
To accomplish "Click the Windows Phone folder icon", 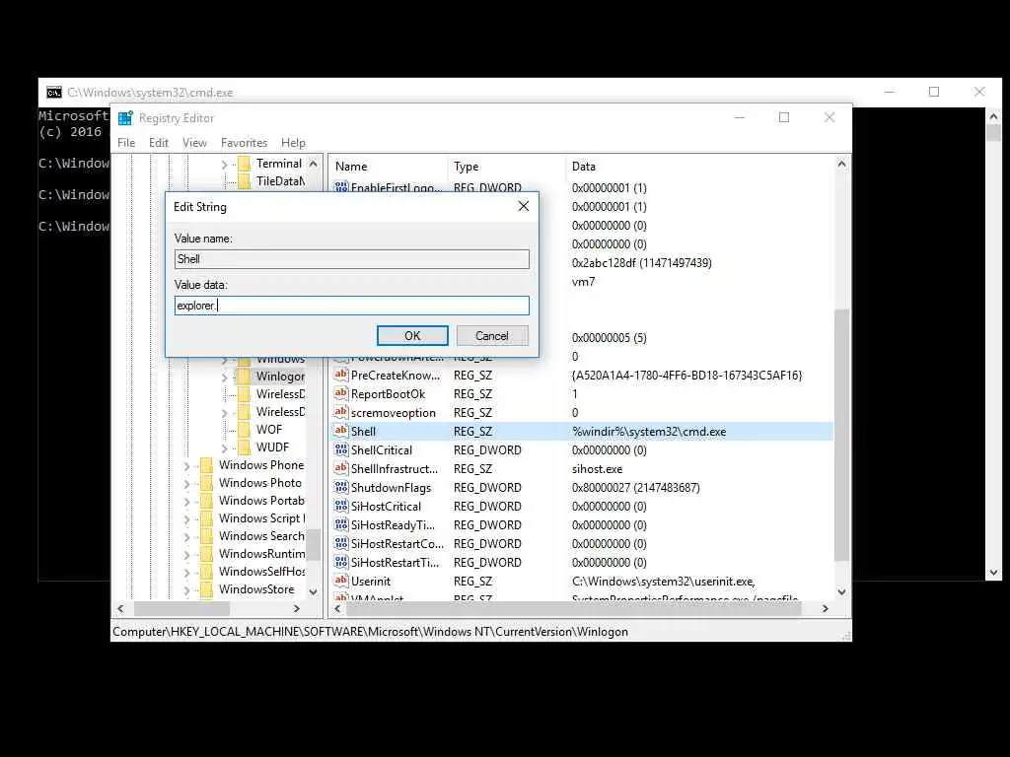I will pyautogui.click(x=206, y=465).
